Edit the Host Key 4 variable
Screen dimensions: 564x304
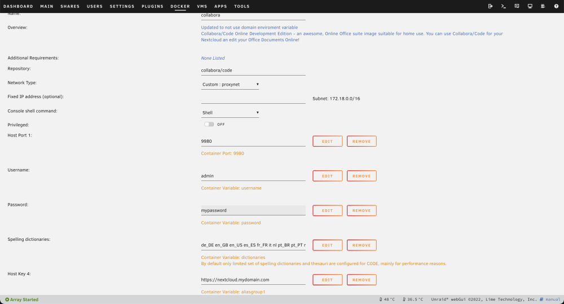(327, 280)
